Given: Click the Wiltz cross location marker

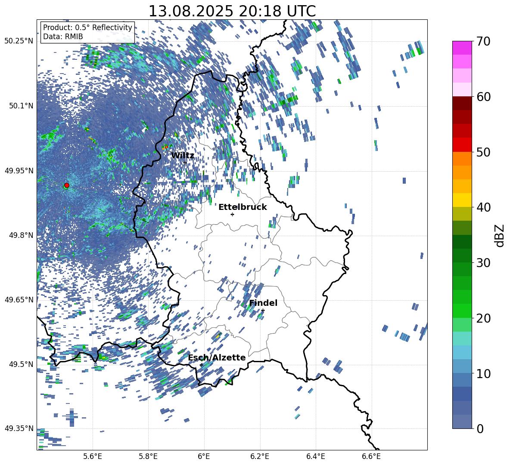Looking at the screenshot, I should 185,163.
